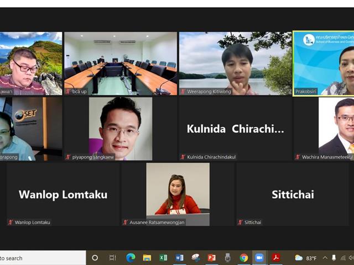
Task: Open Excel from the taskbar
Action: pos(163,258)
